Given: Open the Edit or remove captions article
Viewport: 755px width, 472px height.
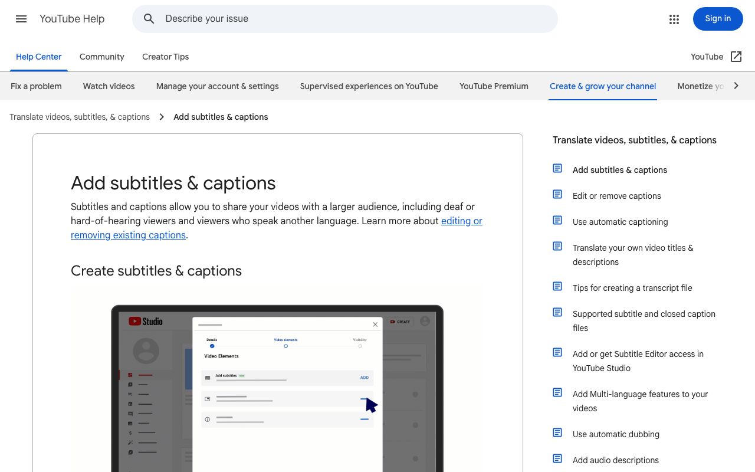Looking at the screenshot, I should pos(617,196).
